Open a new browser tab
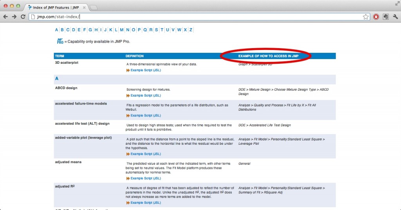The image size is (401, 210). coord(94,8)
